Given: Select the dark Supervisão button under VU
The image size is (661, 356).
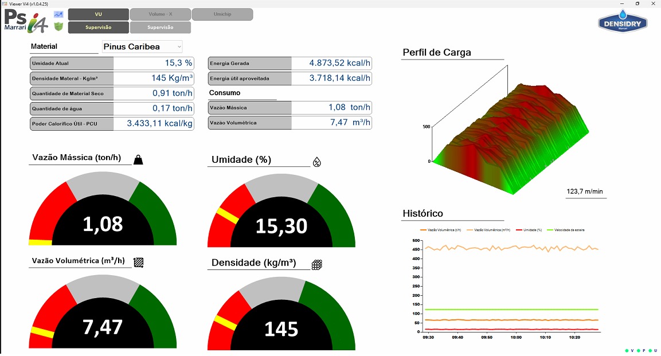Looking at the screenshot, I should 98,28.
